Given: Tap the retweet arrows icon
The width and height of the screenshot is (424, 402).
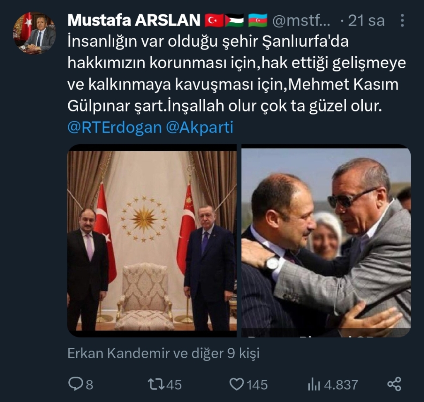Looking at the screenshot, I should 156,384.
